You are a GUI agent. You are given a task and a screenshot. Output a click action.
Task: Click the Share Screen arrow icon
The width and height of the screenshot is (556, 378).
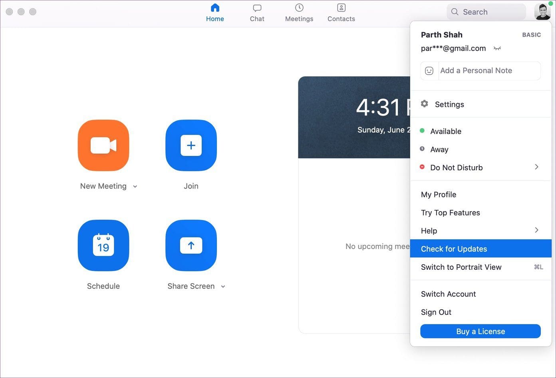pos(191,245)
